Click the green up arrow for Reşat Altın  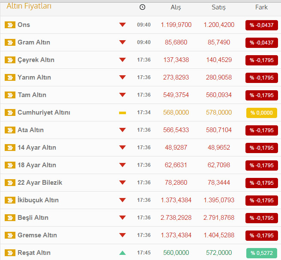(123, 253)
